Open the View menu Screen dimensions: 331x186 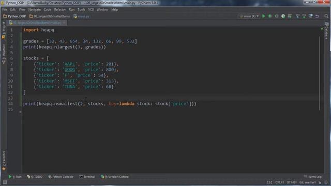22,10
